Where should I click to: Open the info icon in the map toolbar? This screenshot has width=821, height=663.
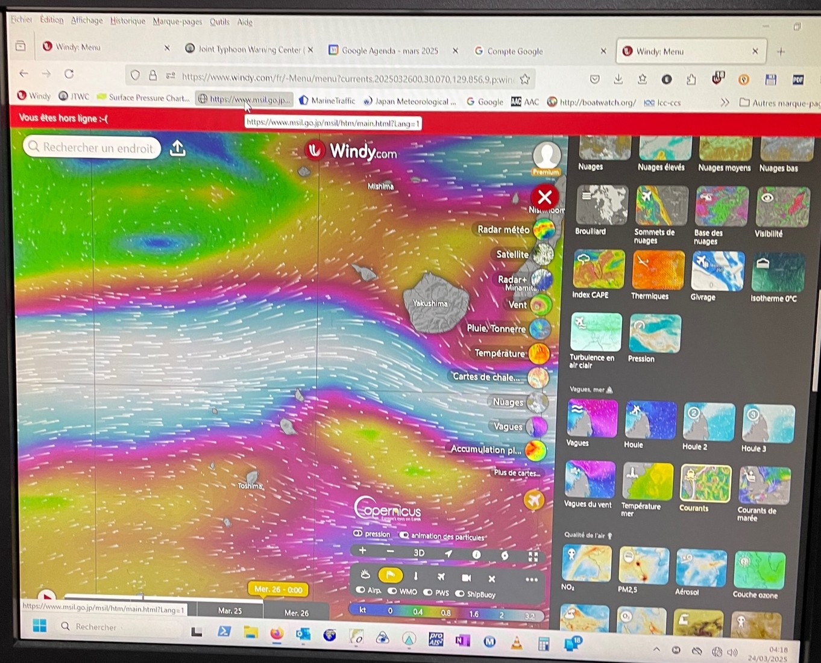tap(476, 554)
